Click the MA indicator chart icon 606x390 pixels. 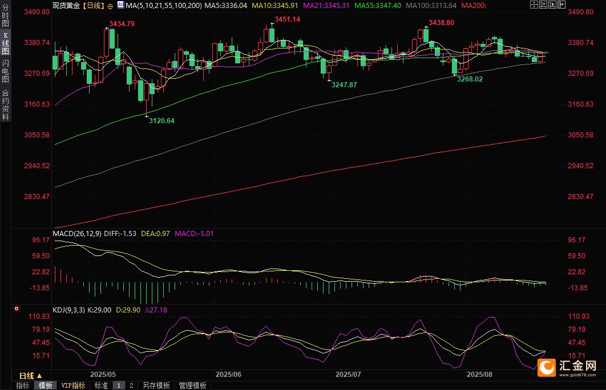(120, 5)
